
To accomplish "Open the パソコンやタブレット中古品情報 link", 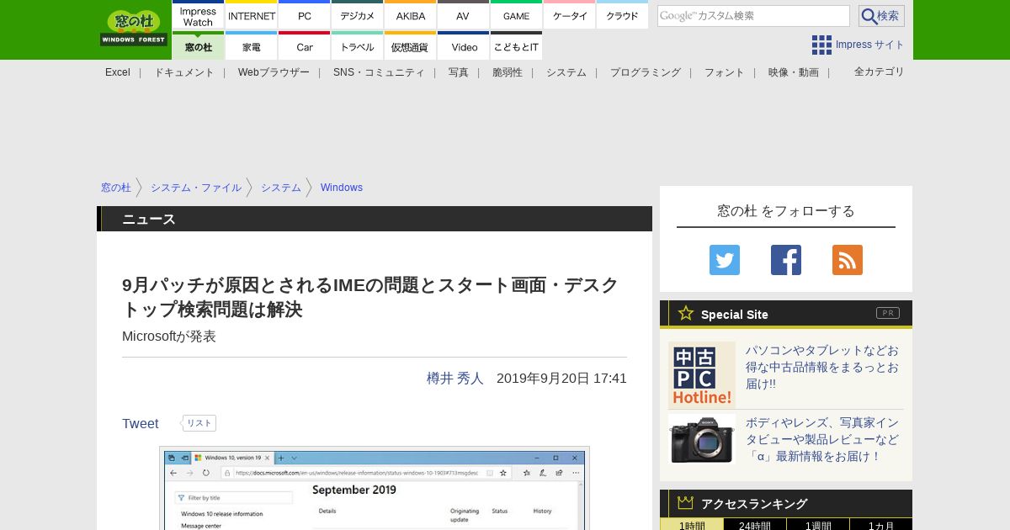I will point(822,367).
